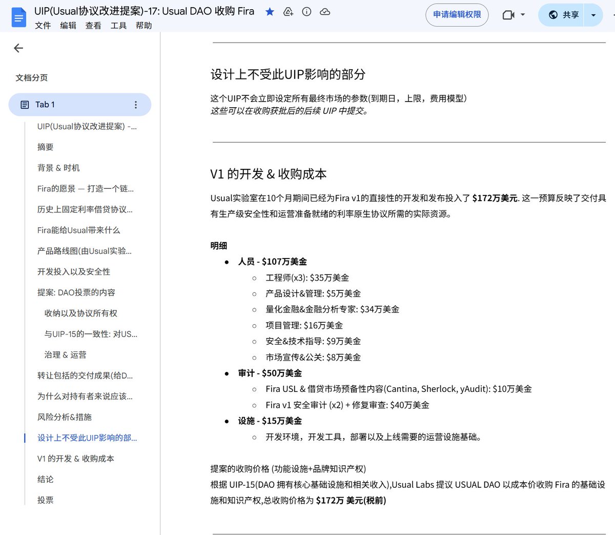Click bullet 设施 - $15万美金
This screenshot has width=615, height=535.
[x=270, y=421]
